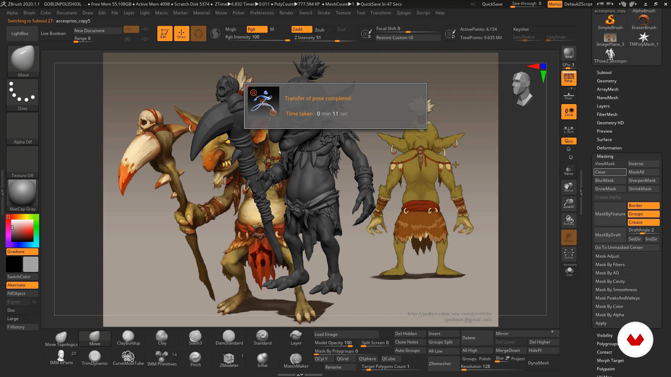The width and height of the screenshot is (671, 377).
Task: Expand the Geometry section
Action: 606,81
